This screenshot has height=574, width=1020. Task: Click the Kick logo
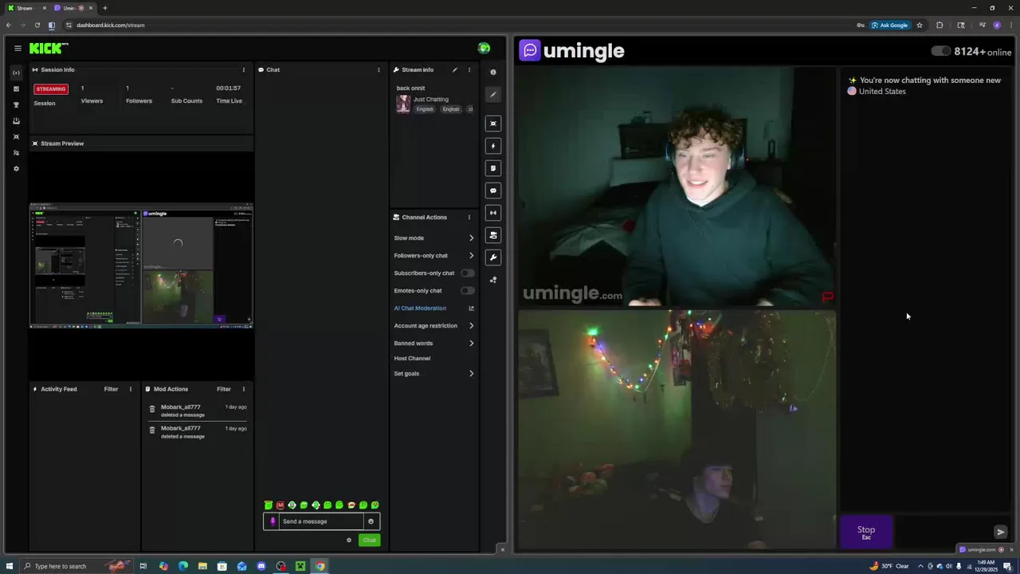[49, 49]
